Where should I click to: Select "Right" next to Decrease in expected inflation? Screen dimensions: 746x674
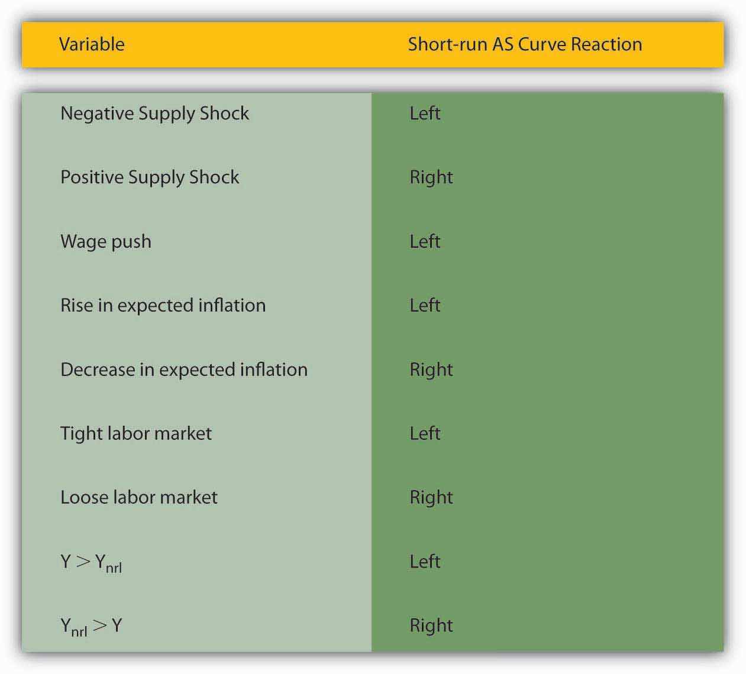431,370
